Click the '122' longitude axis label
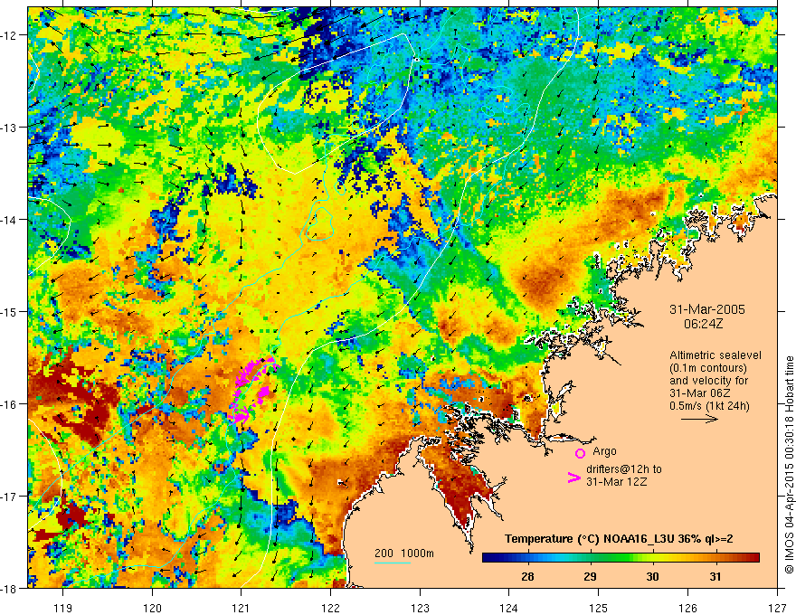 pyautogui.click(x=330, y=608)
